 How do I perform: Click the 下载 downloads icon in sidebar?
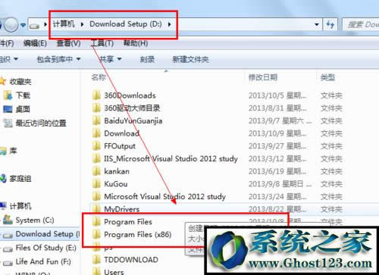pos(8,95)
